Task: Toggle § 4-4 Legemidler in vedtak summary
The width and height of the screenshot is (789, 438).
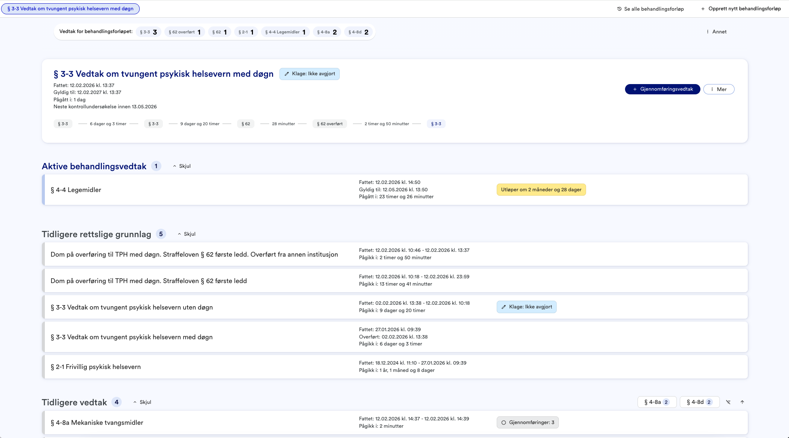Action: point(285,32)
